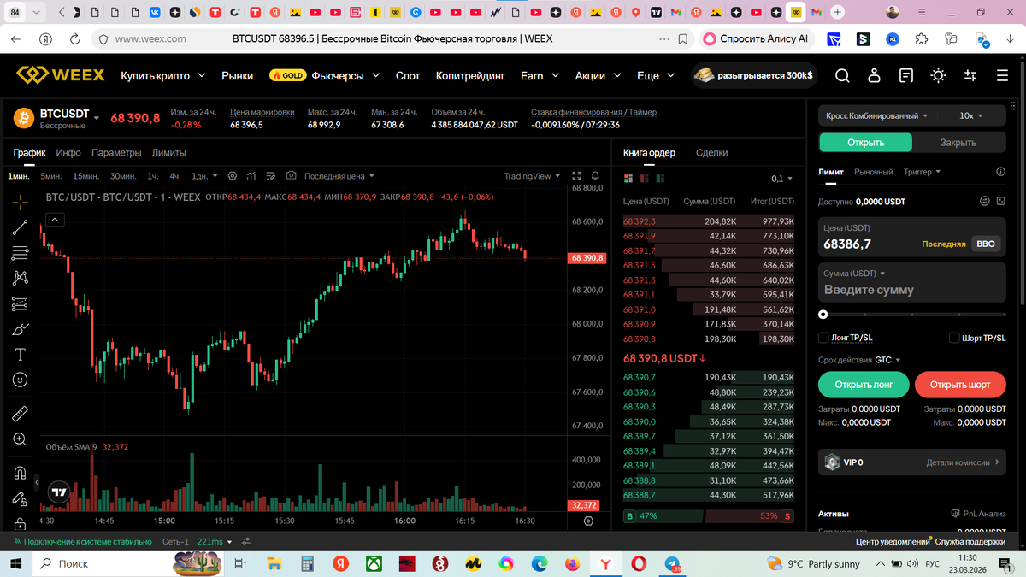The width and height of the screenshot is (1026, 577).
Task: Click the Открыть лонг button
Action: tap(864, 385)
